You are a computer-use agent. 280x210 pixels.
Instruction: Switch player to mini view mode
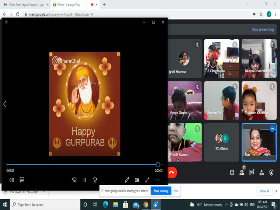coord(137,180)
